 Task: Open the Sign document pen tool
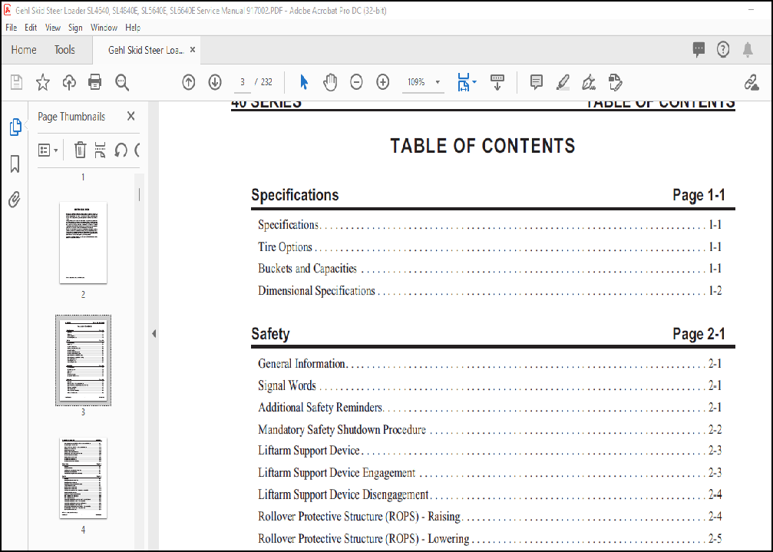pos(589,82)
